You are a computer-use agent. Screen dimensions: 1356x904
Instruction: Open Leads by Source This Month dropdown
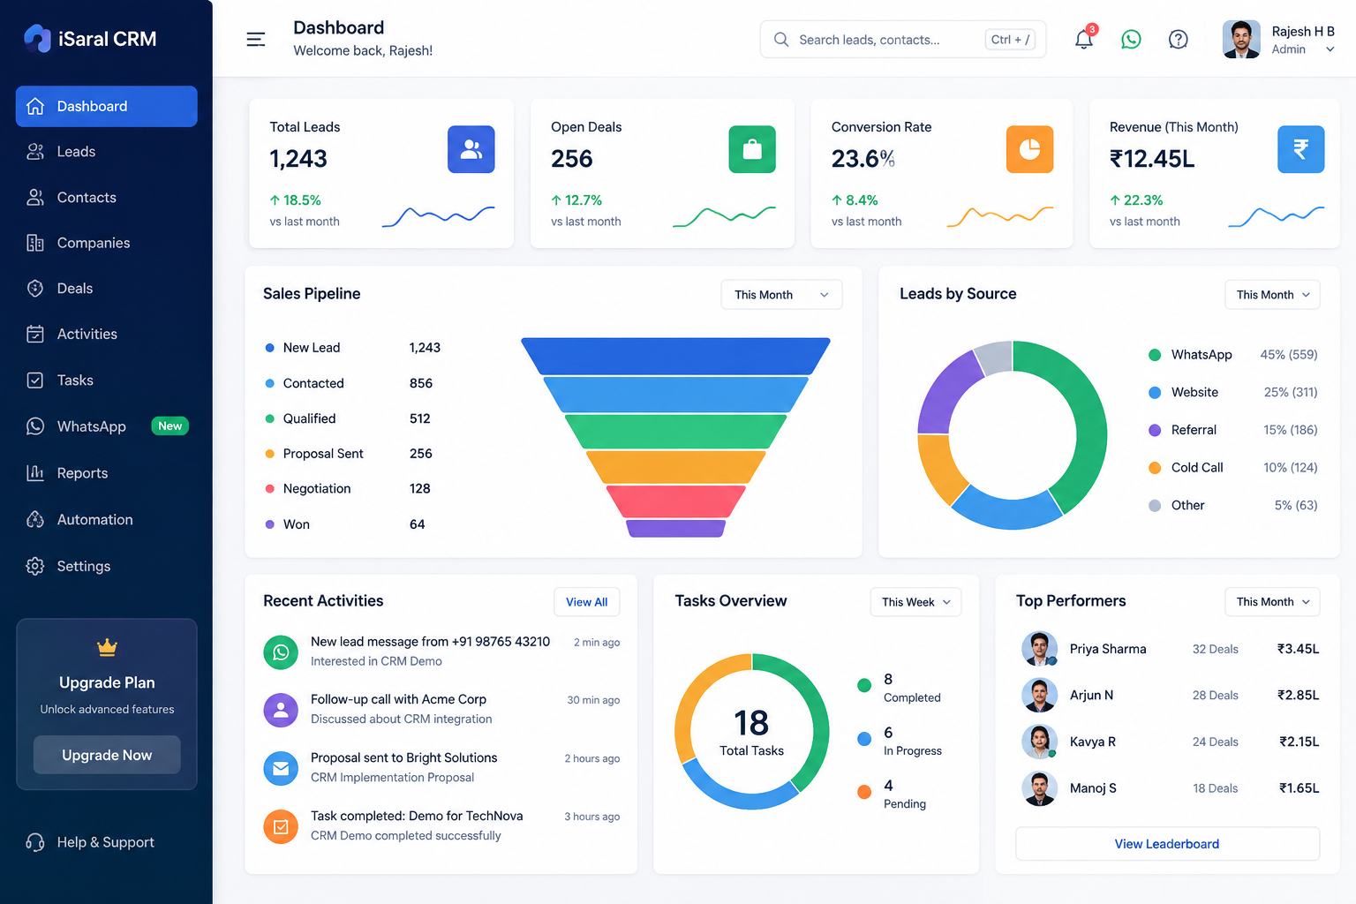pyautogui.click(x=1272, y=295)
